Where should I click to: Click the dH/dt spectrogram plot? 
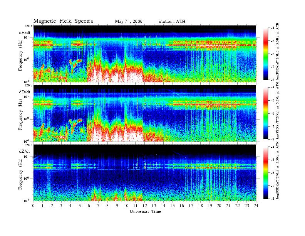click(145, 54)
